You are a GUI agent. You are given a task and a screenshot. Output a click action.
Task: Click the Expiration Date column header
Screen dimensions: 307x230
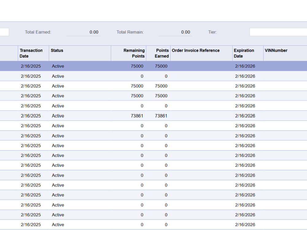click(248, 53)
